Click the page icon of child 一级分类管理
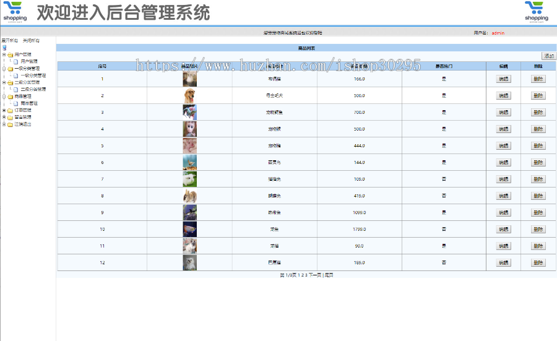Screen dimensions: 557x341 pos(15,76)
